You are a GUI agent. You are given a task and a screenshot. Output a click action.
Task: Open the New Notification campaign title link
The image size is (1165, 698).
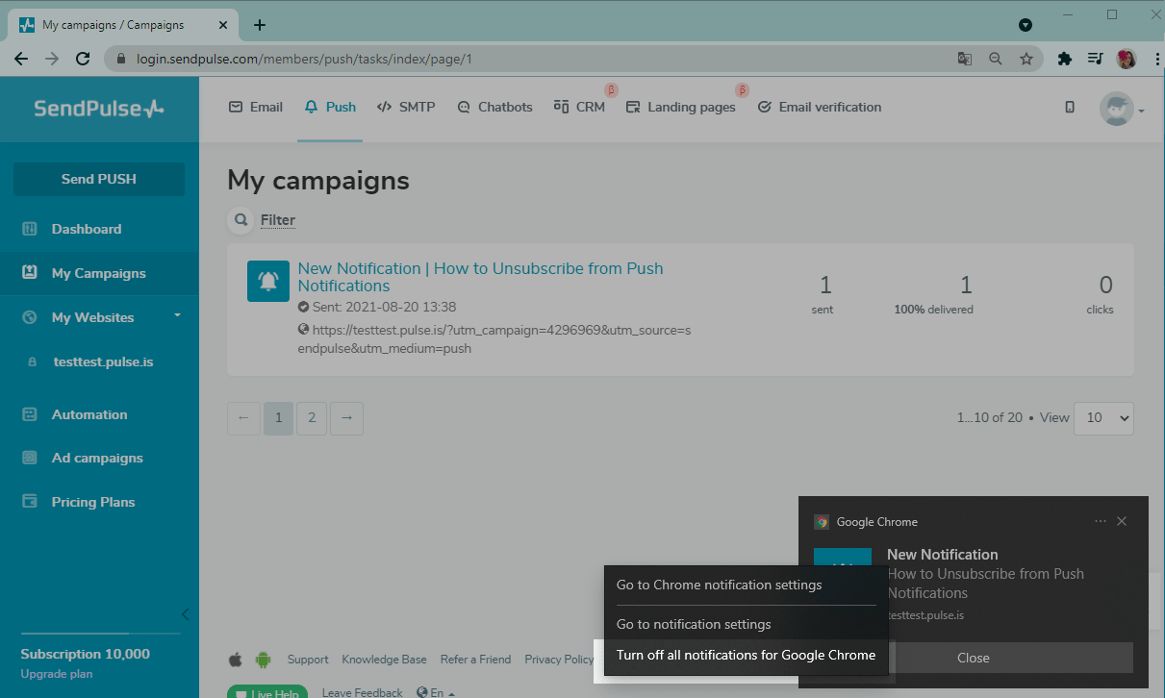coord(480,277)
